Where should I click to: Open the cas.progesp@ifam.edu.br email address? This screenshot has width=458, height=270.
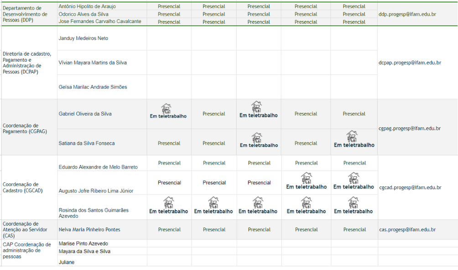coord(407,230)
